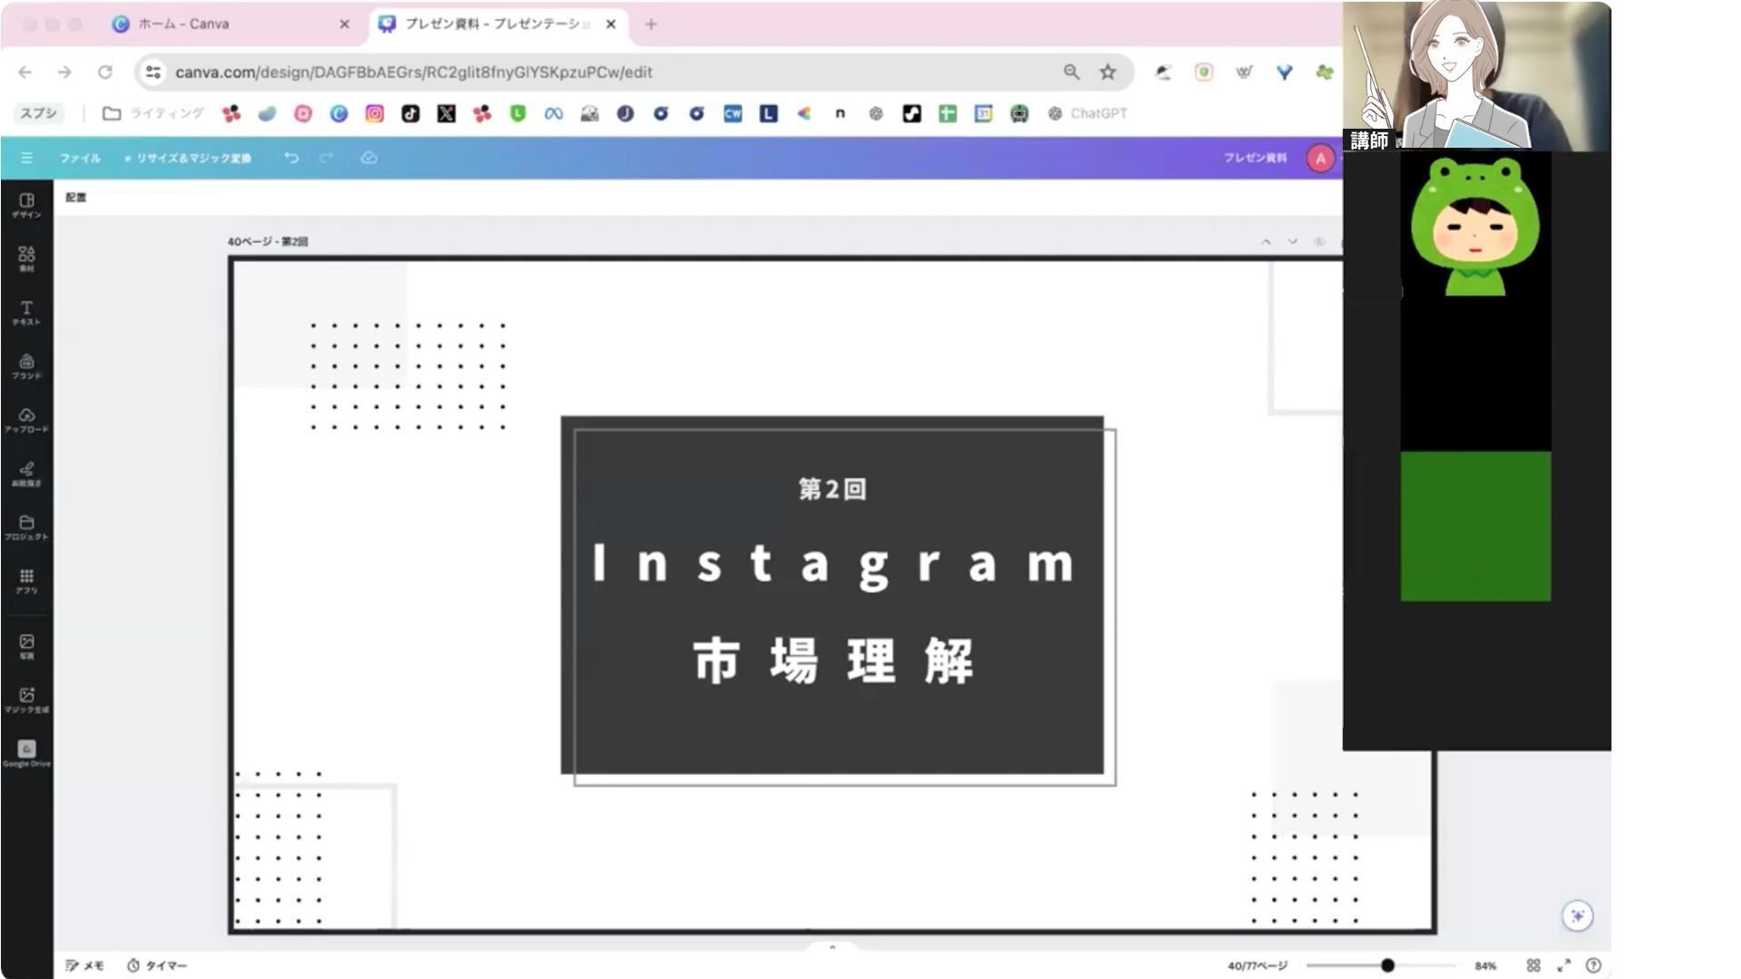Go forward with the browser forward arrow
Screen dimensions: 1741x979
point(64,72)
